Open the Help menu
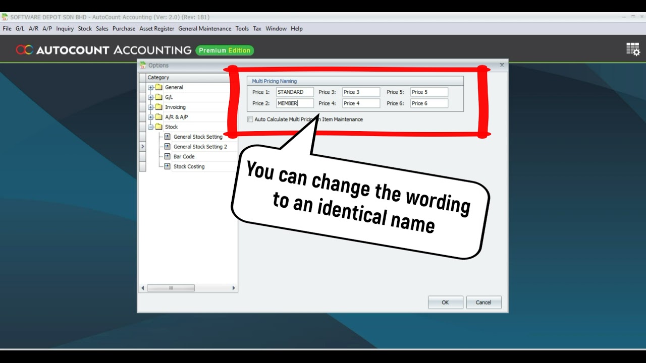The height and width of the screenshot is (363, 646). pyautogui.click(x=297, y=29)
